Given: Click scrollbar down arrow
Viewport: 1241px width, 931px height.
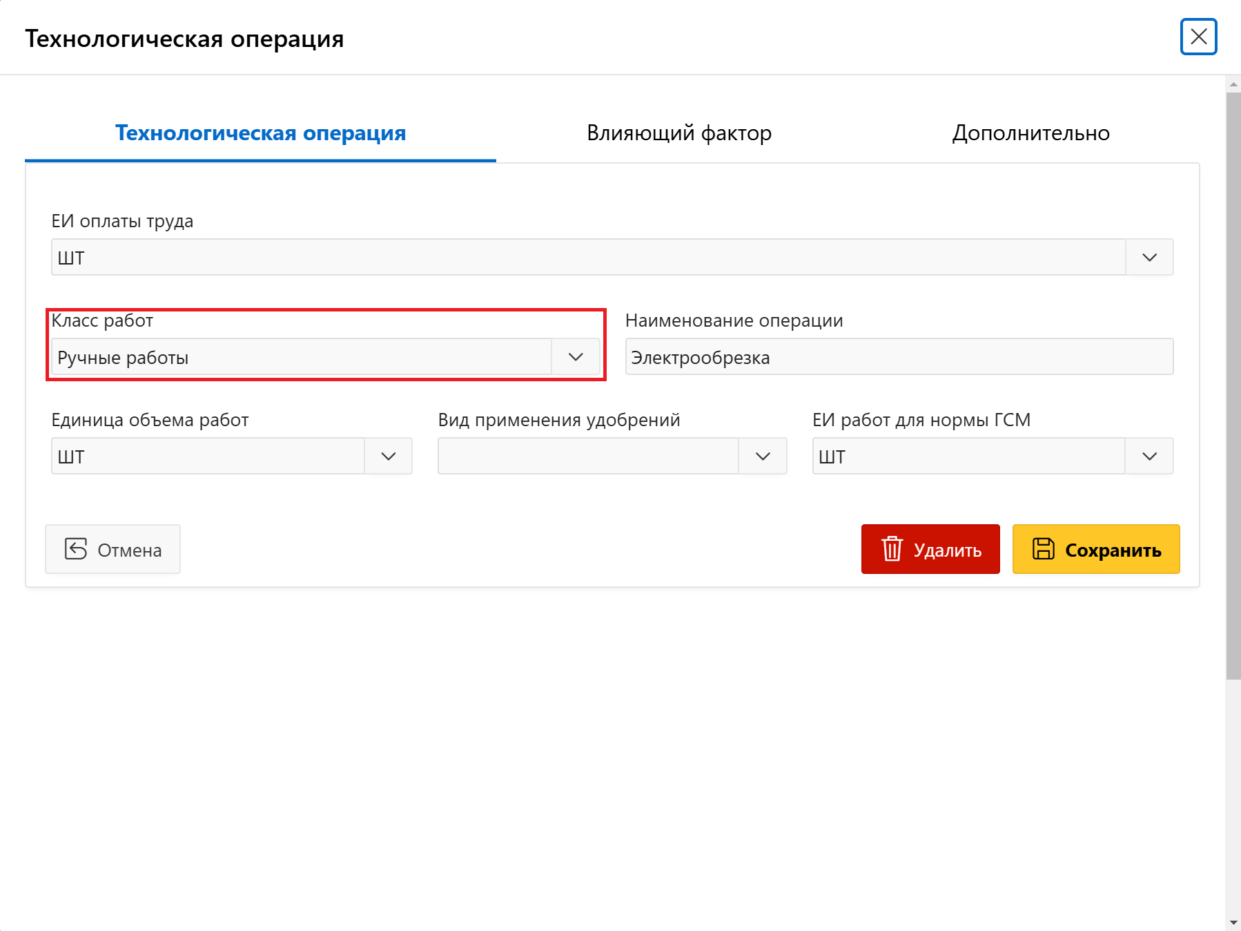Looking at the screenshot, I should pyautogui.click(x=1233, y=923).
